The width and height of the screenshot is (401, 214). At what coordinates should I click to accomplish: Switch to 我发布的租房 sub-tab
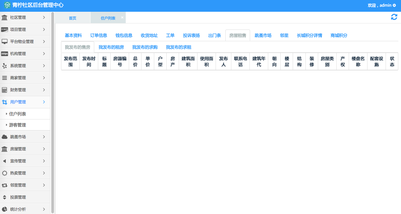[x=111, y=47]
